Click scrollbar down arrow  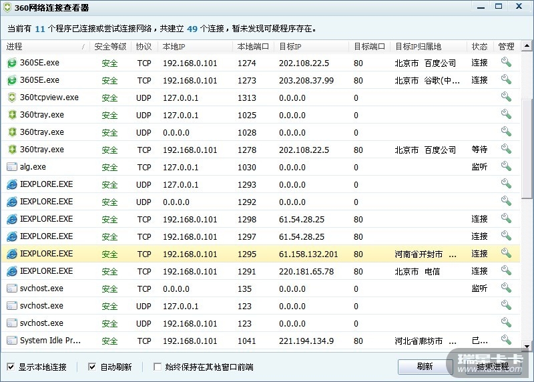point(527,347)
